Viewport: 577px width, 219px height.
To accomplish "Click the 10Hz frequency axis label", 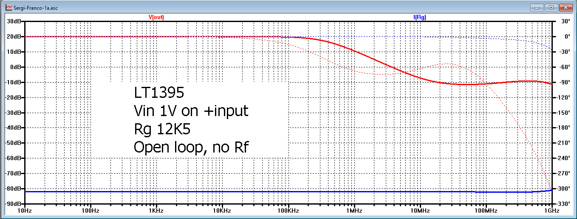I will (24, 211).
